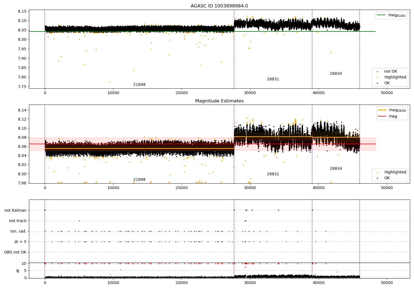Screen dimensions: 414x289
Task: Select the 'mag OBSID' legend label text
Action: (x=398, y=110)
